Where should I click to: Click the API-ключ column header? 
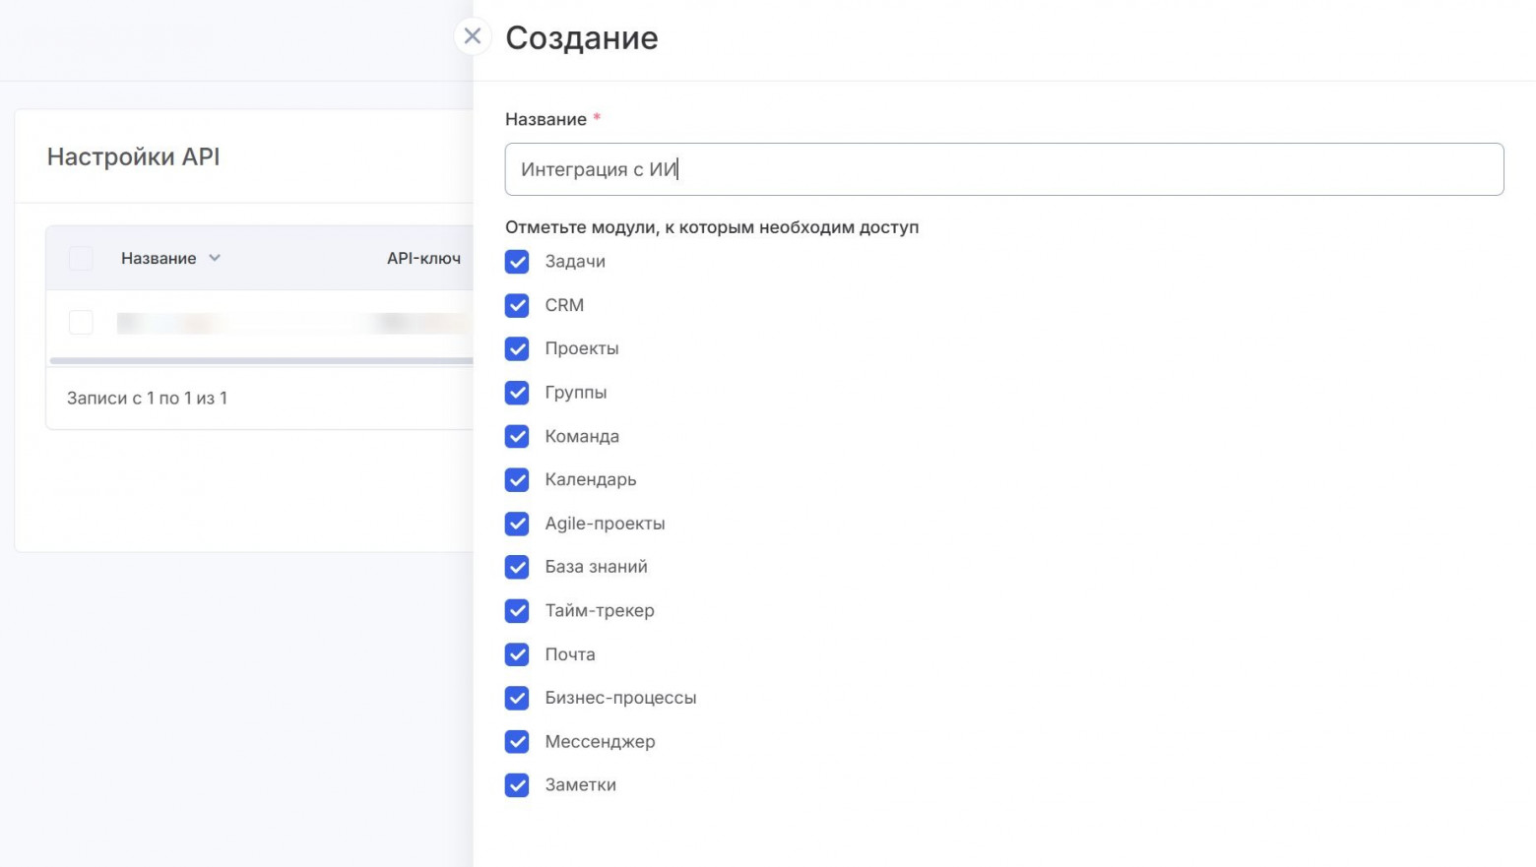(423, 258)
